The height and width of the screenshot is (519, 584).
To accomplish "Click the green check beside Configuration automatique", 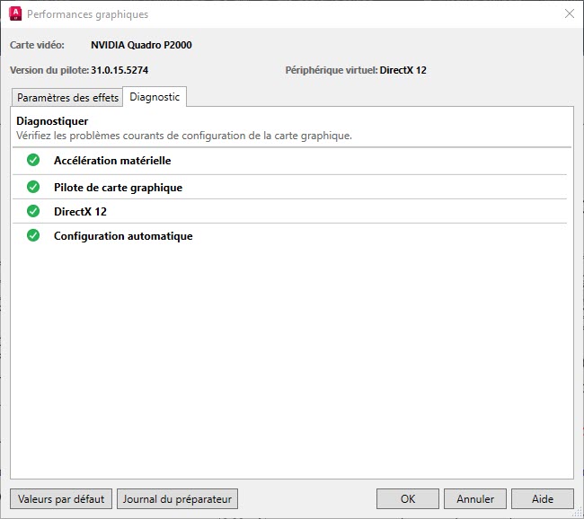I will (x=33, y=236).
